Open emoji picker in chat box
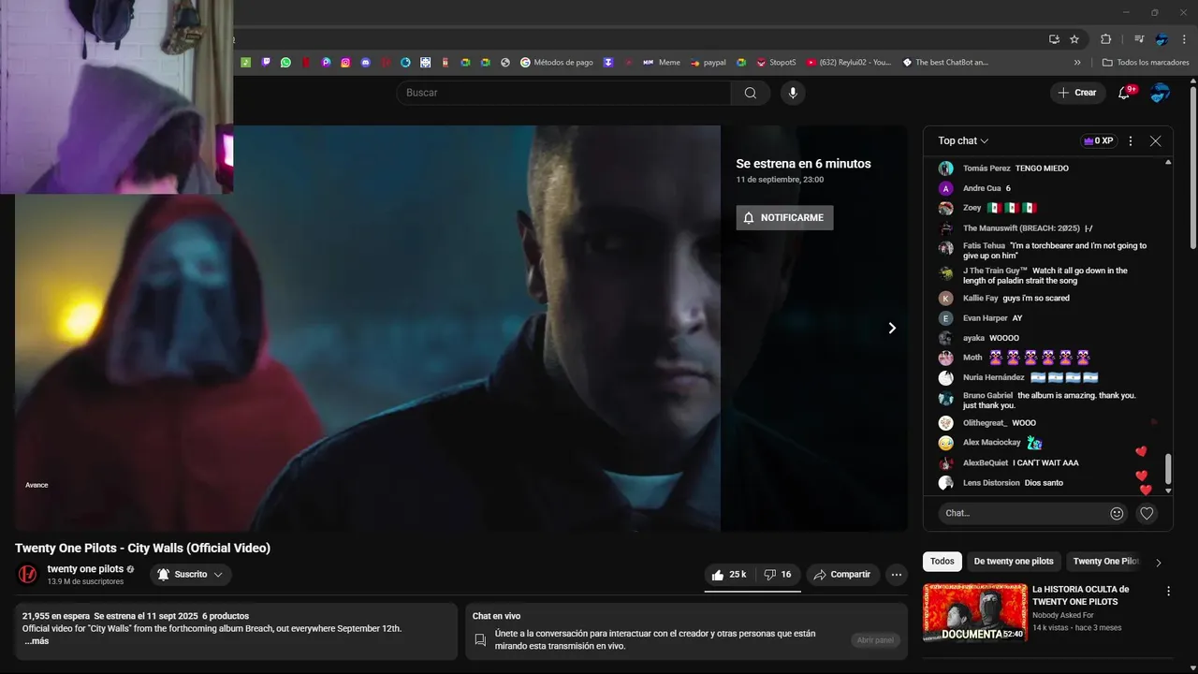 (x=1117, y=513)
